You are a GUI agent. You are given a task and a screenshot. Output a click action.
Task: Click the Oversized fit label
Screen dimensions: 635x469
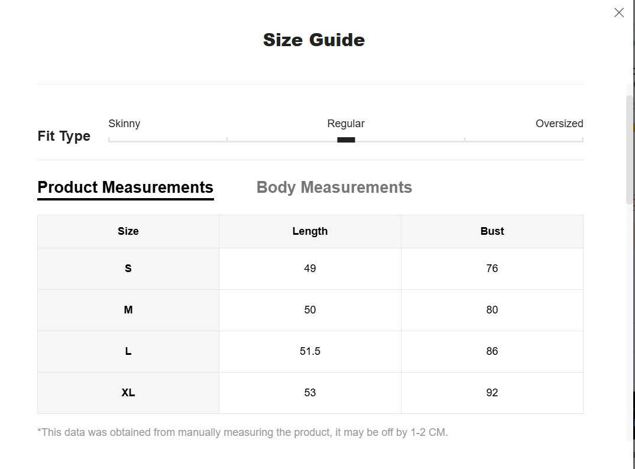coord(559,124)
